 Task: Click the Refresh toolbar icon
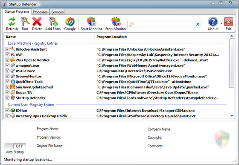(x=12, y=22)
